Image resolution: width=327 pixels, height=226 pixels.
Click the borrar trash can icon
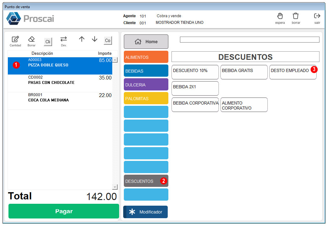tap(296, 16)
